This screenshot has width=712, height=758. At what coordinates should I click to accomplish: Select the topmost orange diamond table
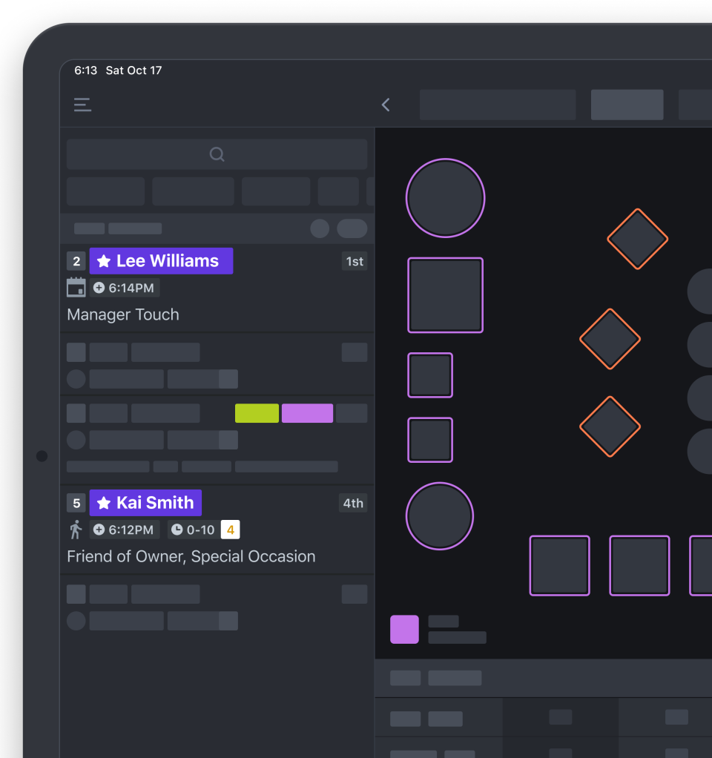[x=638, y=239]
